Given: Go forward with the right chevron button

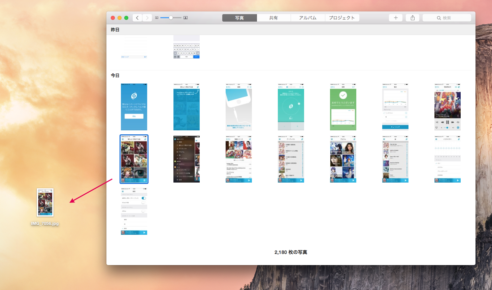Looking at the screenshot, I should tap(147, 18).
